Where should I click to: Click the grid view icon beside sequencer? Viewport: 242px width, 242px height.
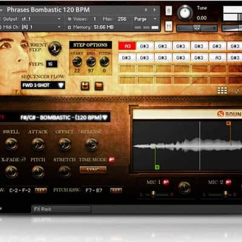point(222,91)
